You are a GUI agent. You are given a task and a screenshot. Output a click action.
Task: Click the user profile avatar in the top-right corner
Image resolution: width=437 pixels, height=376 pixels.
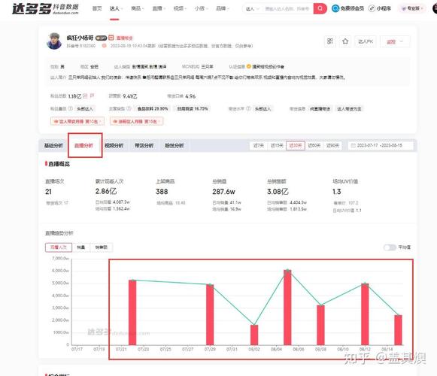[435, 8]
